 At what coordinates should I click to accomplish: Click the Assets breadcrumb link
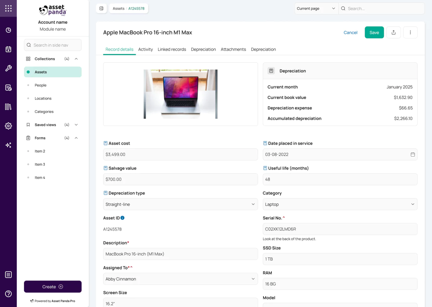pos(119,8)
